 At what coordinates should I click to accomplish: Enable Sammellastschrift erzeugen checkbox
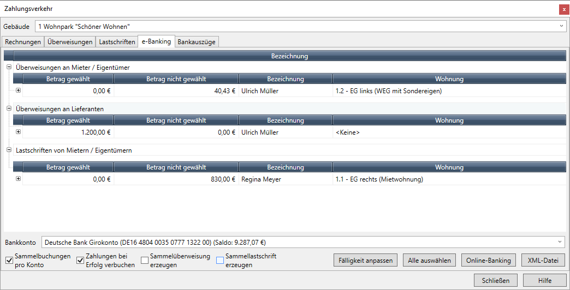[220, 261]
